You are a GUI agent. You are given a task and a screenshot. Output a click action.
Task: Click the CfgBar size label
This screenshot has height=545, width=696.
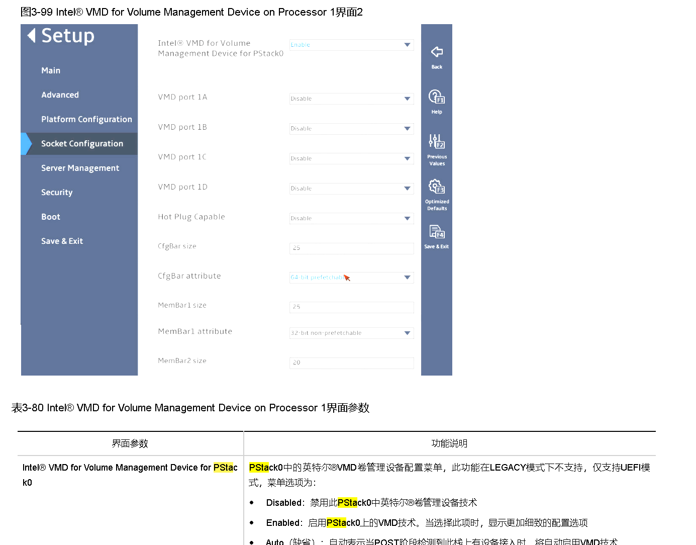(177, 246)
